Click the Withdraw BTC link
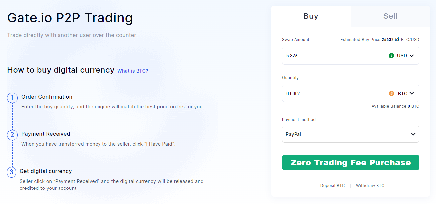 pos(370,185)
